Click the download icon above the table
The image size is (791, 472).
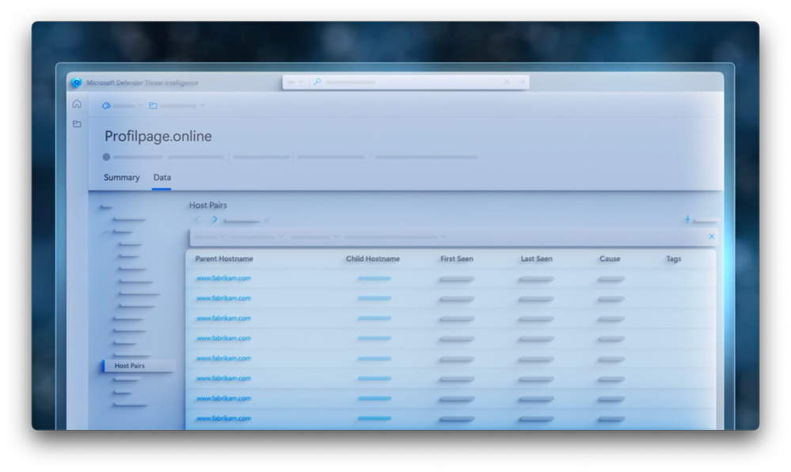(687, 219)
